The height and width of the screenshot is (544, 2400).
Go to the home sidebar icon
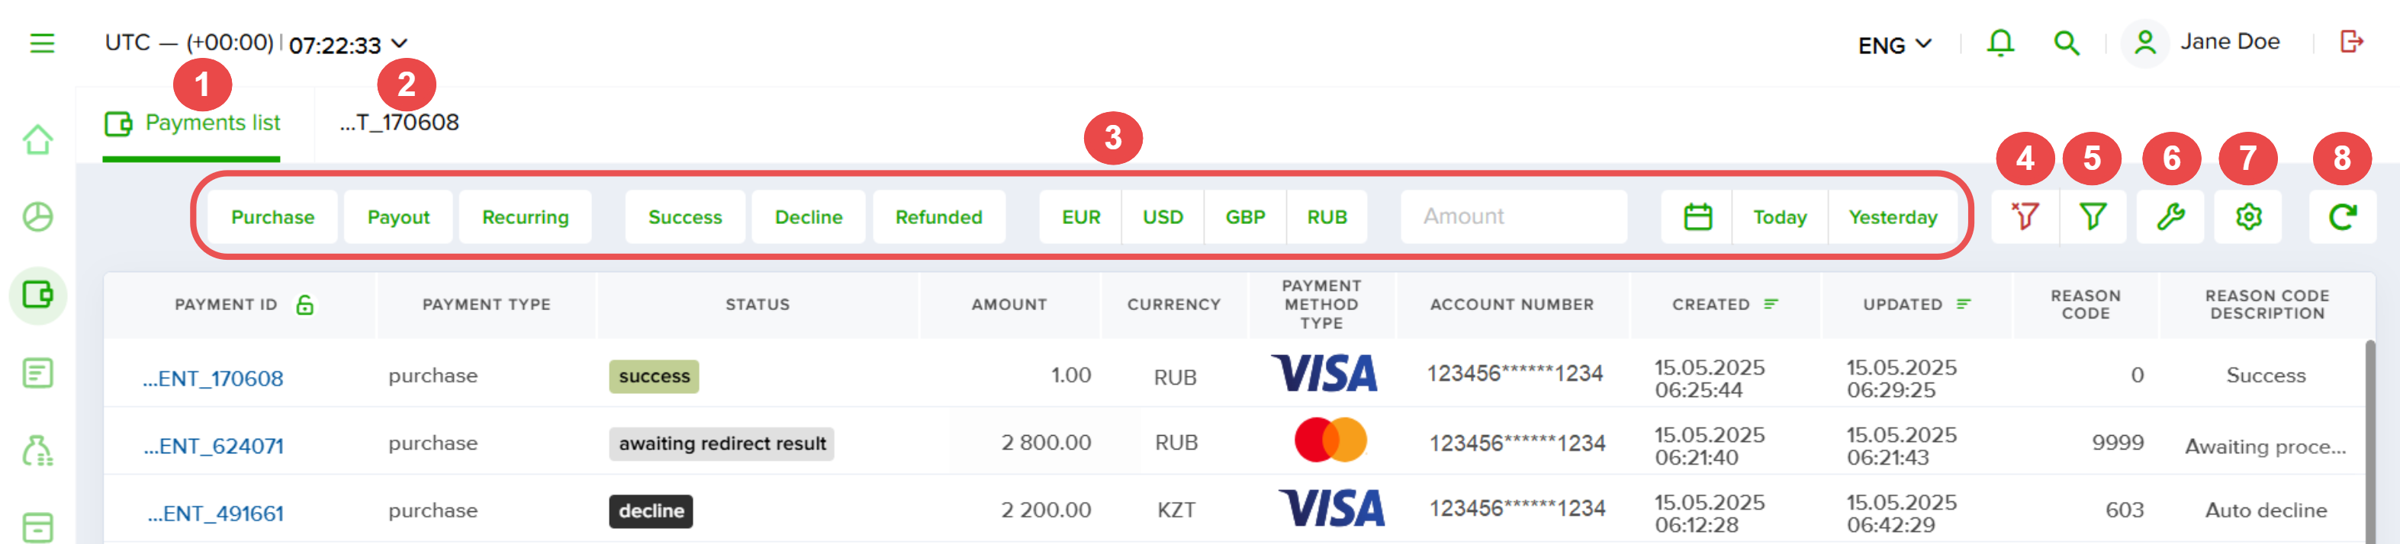[38, 140]
